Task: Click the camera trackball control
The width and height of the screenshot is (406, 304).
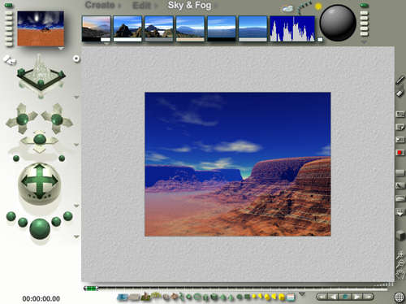Action: point(40,181)
